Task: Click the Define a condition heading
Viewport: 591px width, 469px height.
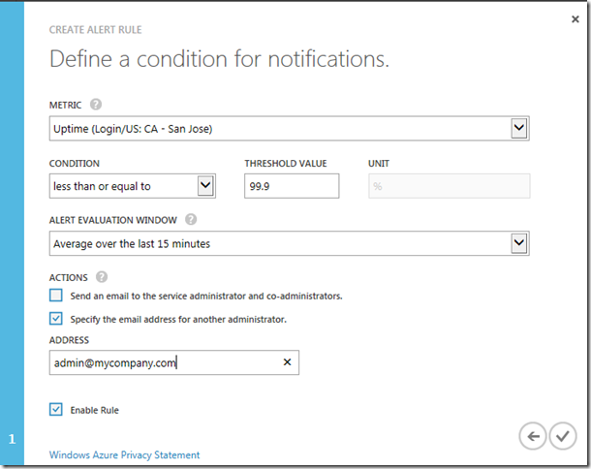Action: pos(219,60)
